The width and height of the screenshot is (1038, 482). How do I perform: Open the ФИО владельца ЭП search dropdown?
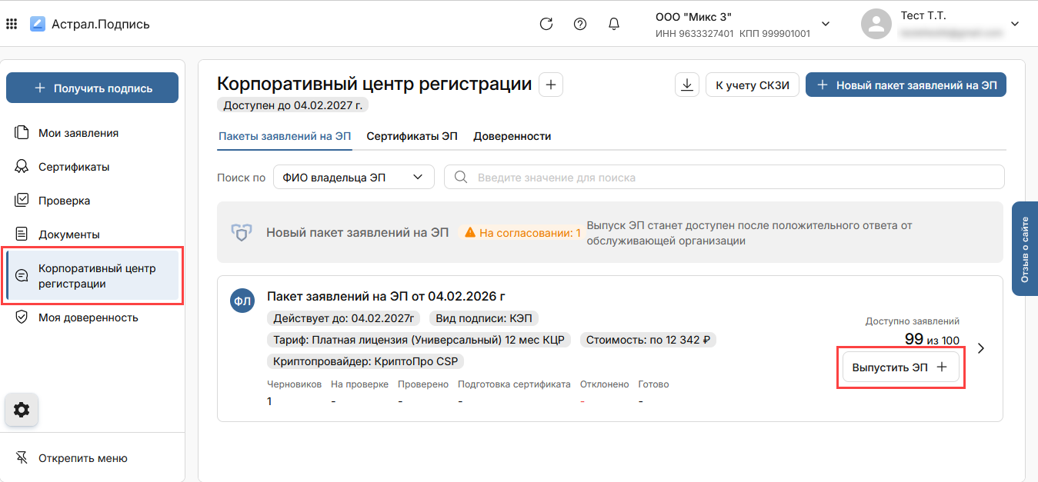pyautogui.click(x=353, y=178)
